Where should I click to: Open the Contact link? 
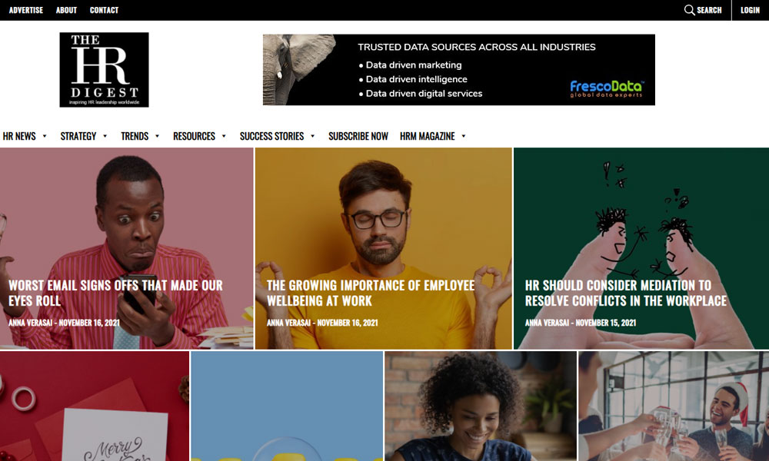point(104,10)
